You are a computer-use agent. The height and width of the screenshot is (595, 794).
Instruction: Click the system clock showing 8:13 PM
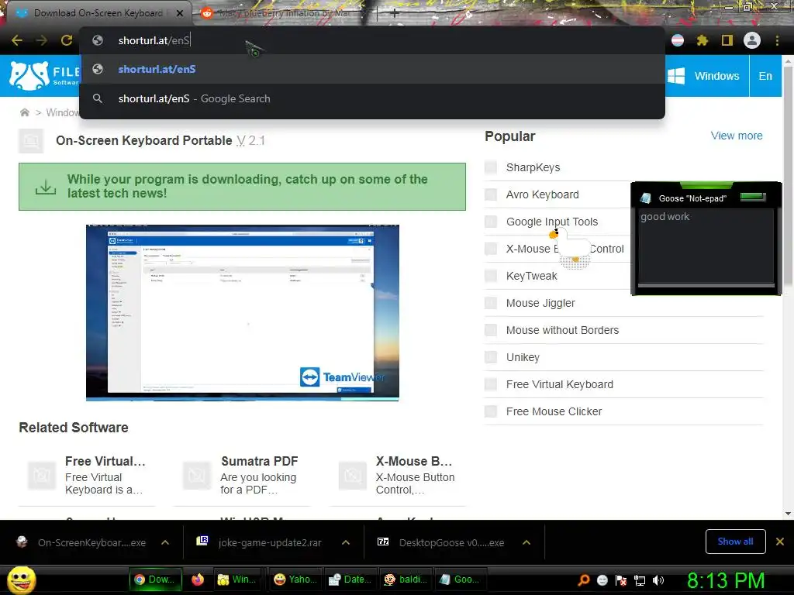[x=726, y=580]
